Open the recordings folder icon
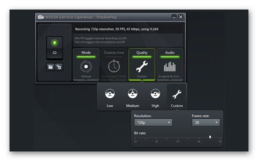Viewport: 258px width, 161px height. pyautogui.click(x=50, y=67)
